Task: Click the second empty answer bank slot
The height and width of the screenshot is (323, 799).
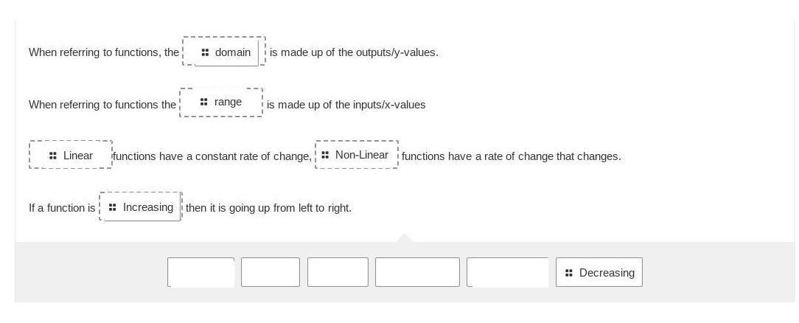Action: (x=271, y=272)
